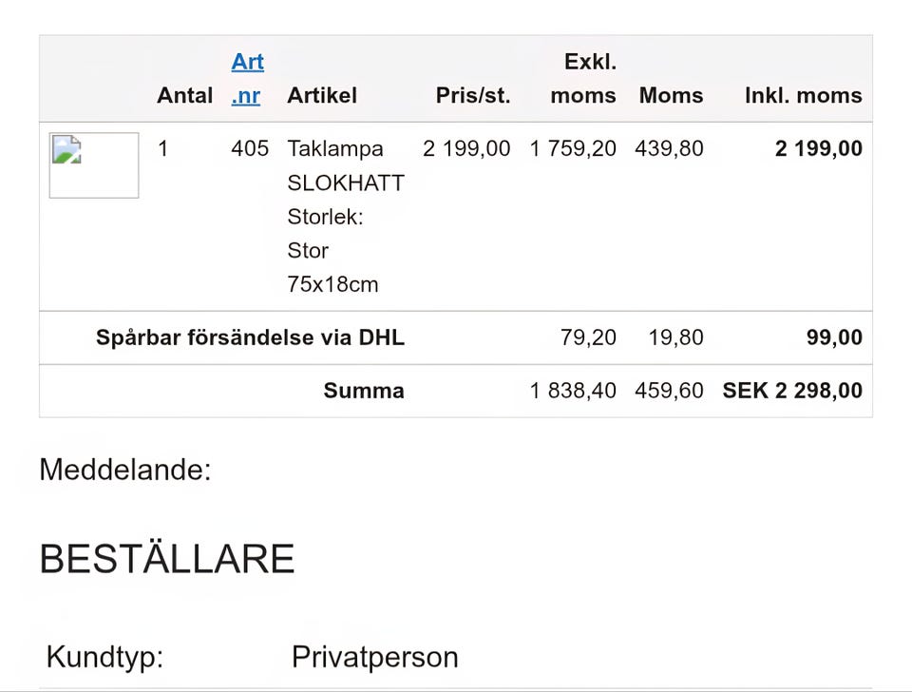Open the Art .nr column header link
The height and width of the screenshot is (692, 912).
pos(247,78)
